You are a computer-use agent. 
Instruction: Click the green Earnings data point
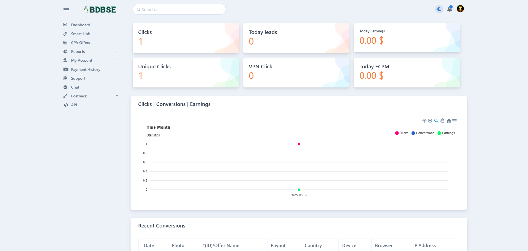pos(299,190)
